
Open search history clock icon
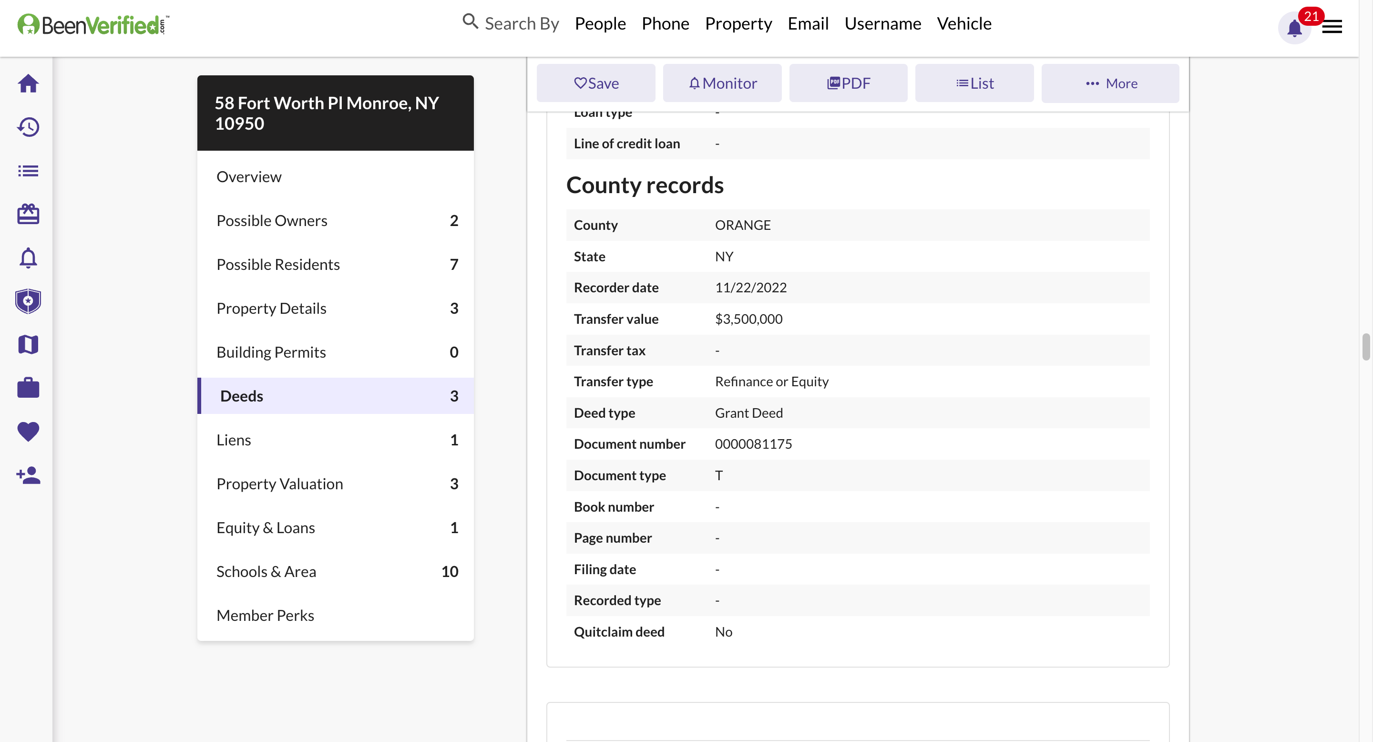coord(28,127)
